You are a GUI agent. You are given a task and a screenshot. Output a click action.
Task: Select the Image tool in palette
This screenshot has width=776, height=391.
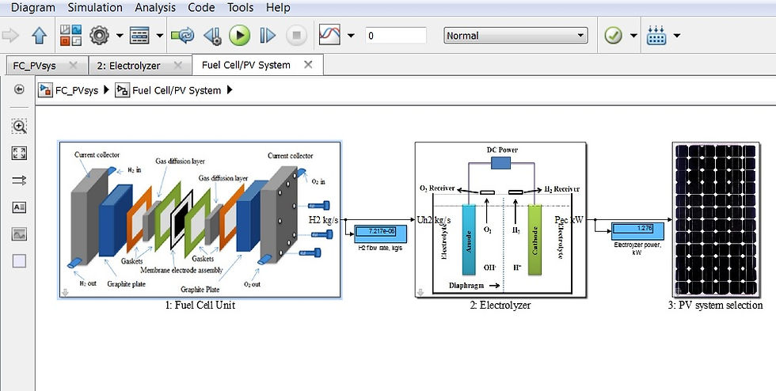tap(19, 234)
